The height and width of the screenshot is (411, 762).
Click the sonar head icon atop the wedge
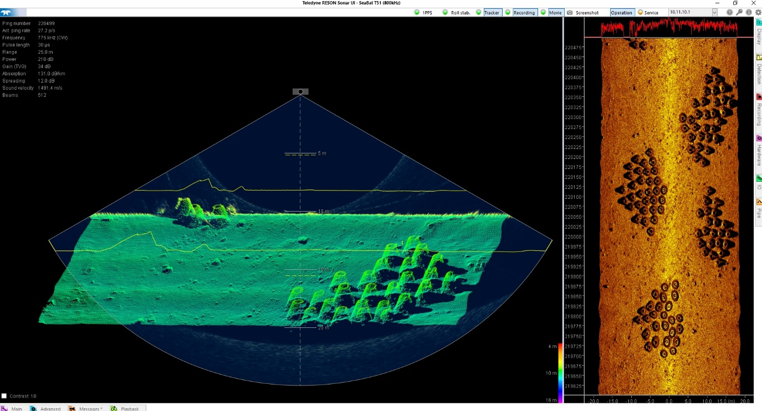[x=300, y=91]
